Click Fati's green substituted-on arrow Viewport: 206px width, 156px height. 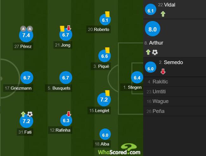[x=23, y=114]
